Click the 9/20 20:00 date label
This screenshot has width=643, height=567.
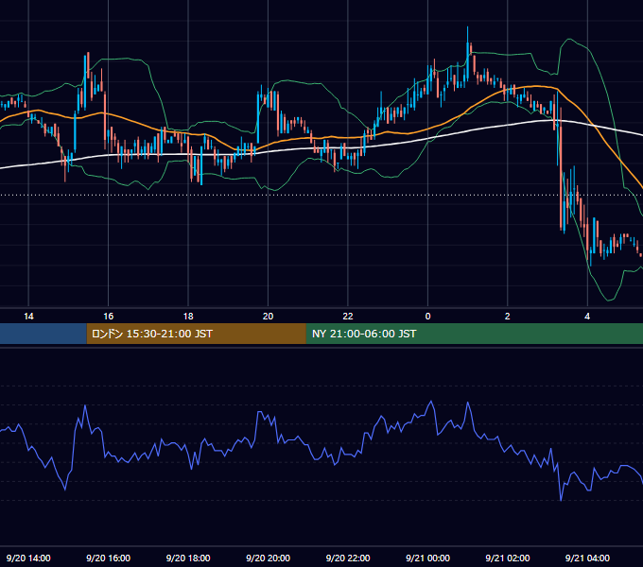(x=268, y=558)
